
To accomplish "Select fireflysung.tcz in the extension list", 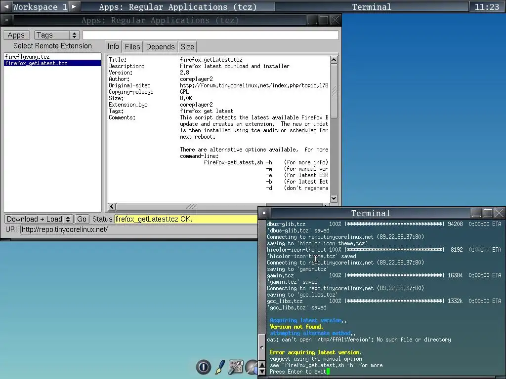I will point(52,57).
